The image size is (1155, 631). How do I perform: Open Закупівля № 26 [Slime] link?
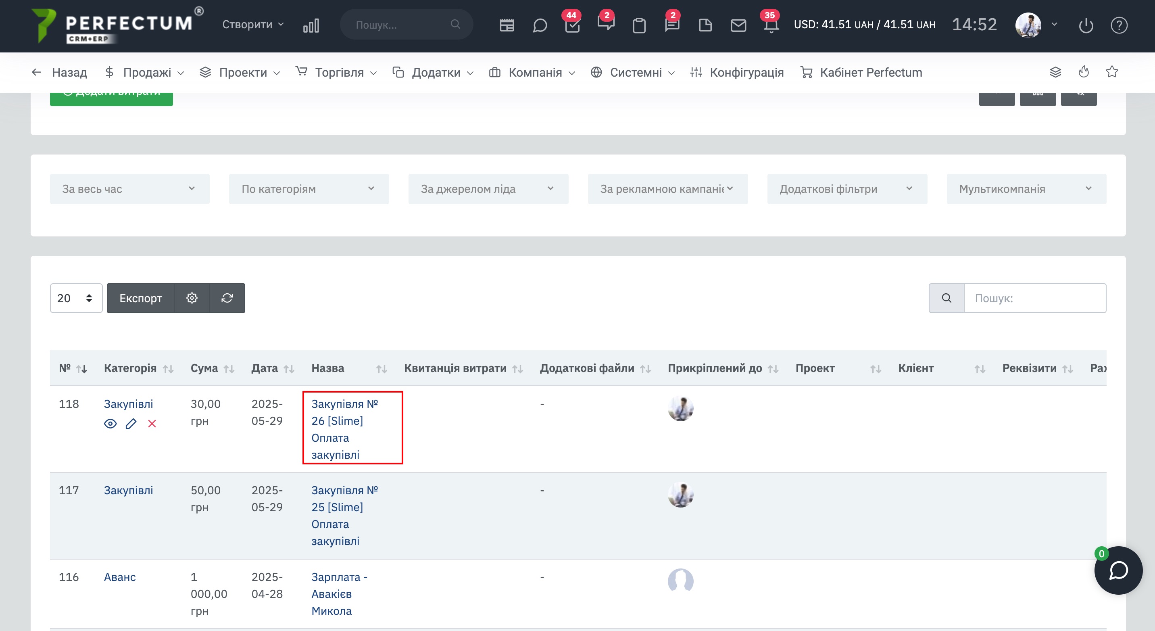coord(344,429)
